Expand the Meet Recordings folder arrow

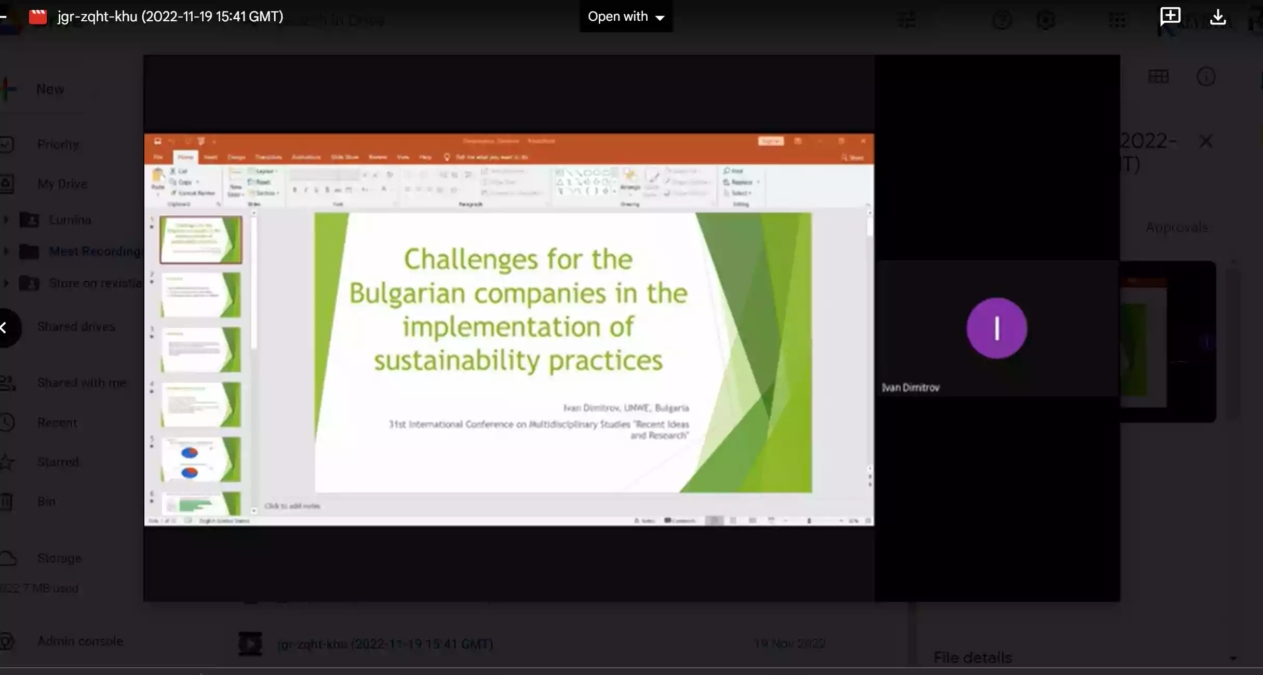click(x=6, y=252)
